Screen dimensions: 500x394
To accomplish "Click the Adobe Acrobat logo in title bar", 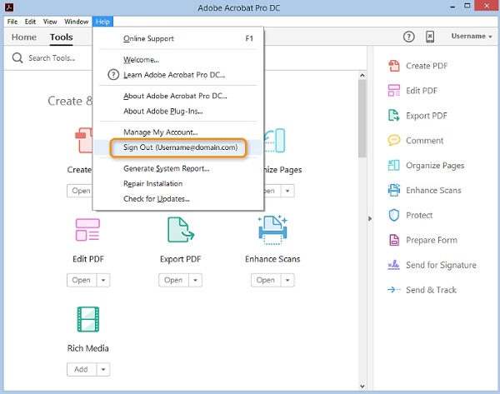I will (x=9, y=7).
